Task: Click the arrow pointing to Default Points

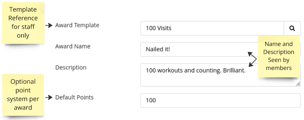Action: (49, 97)
